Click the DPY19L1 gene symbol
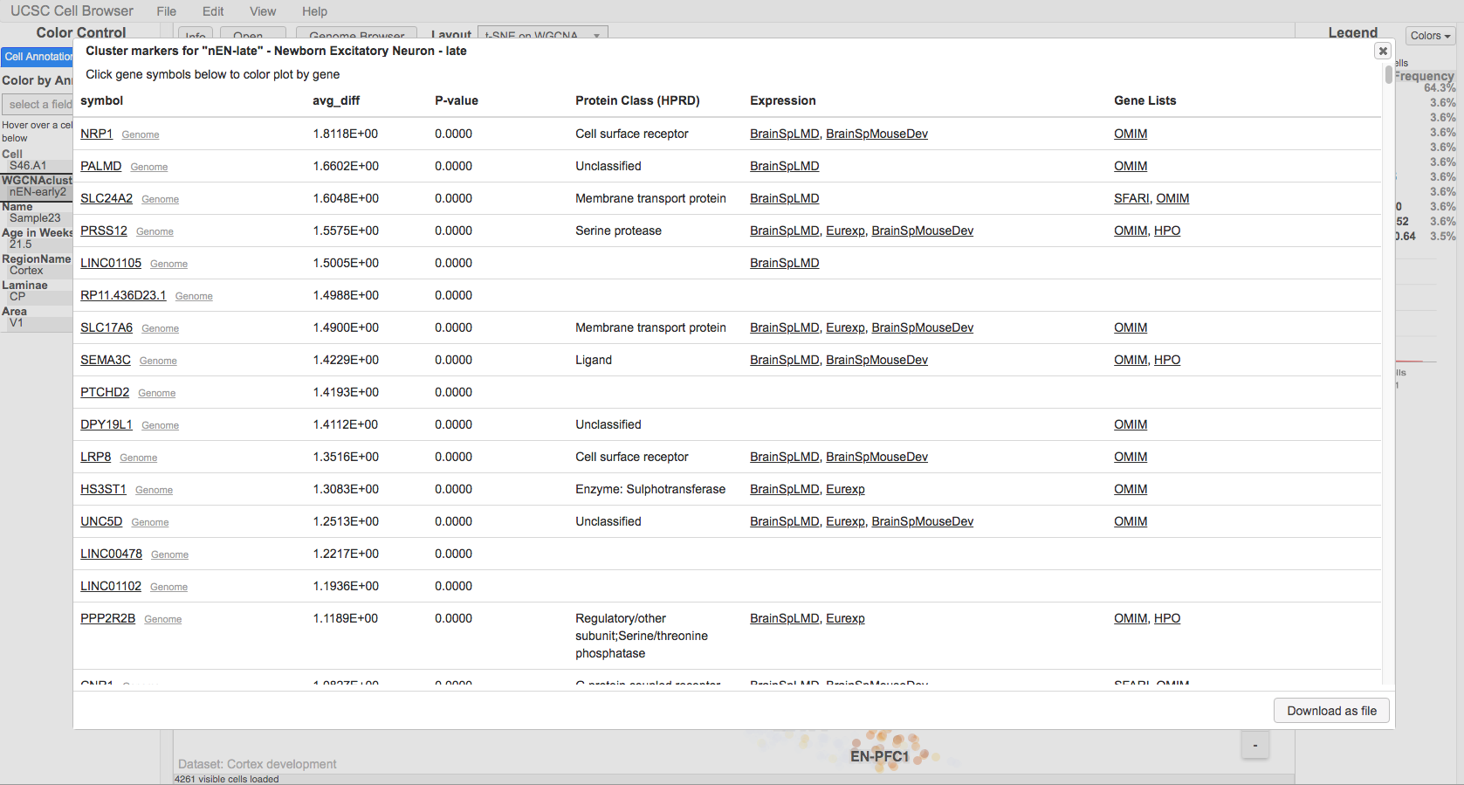1464x785 pixels. click(107, 424)
